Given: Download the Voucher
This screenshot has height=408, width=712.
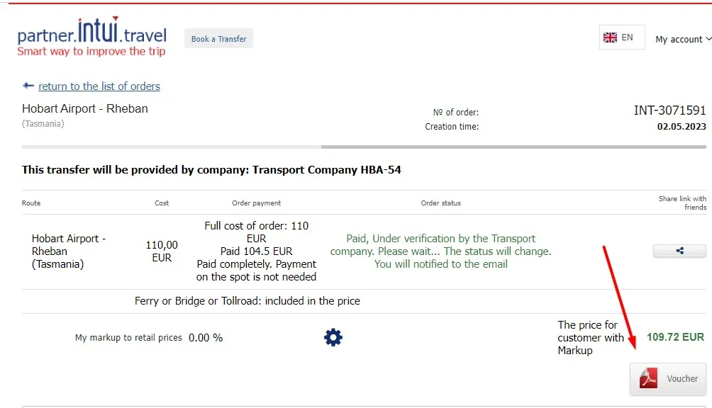Looking at the screenshot, I should pos(669,379).
